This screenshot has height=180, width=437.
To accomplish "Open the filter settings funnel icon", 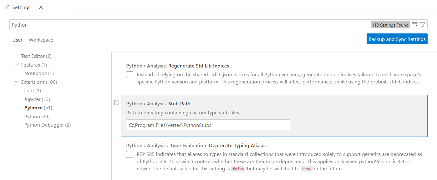I will 423,25.
